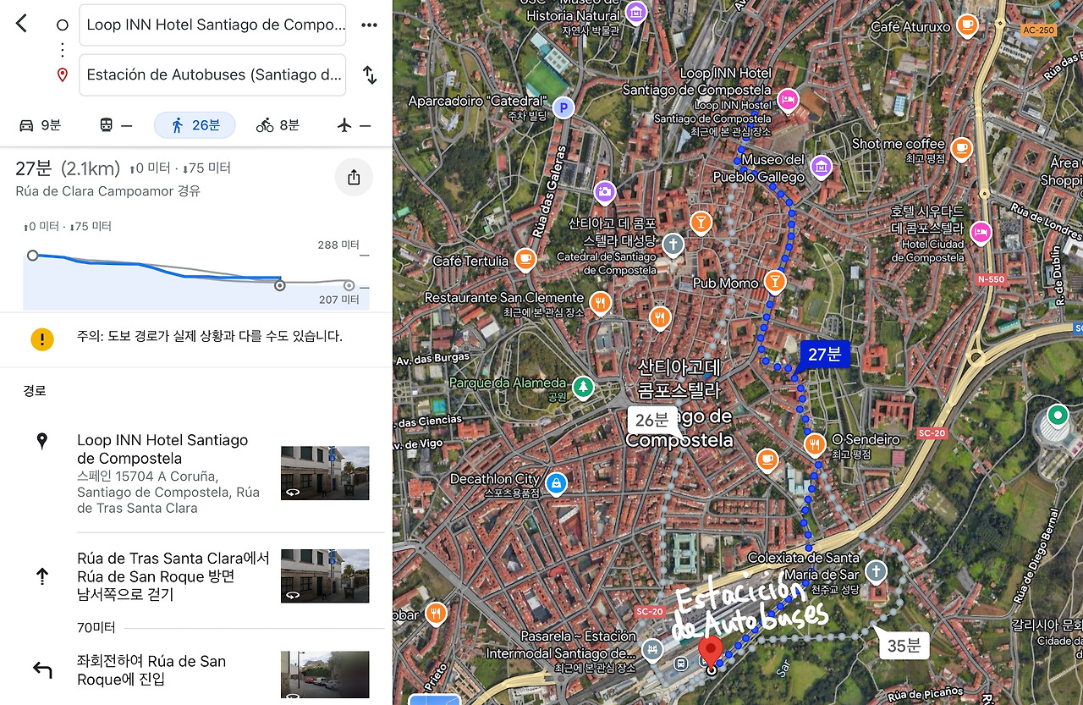The height and width of the screenshot is (705, 1083).
Task: Open the Colexiata de Santa María church marker
Action: [x=876, y=571]
